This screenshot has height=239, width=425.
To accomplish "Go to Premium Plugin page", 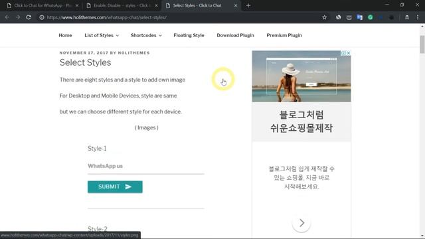I will tap(284, 35).
